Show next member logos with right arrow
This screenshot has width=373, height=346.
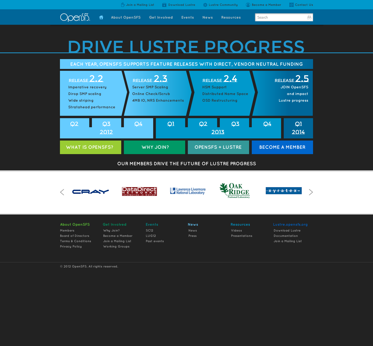(x=311, y=192)
